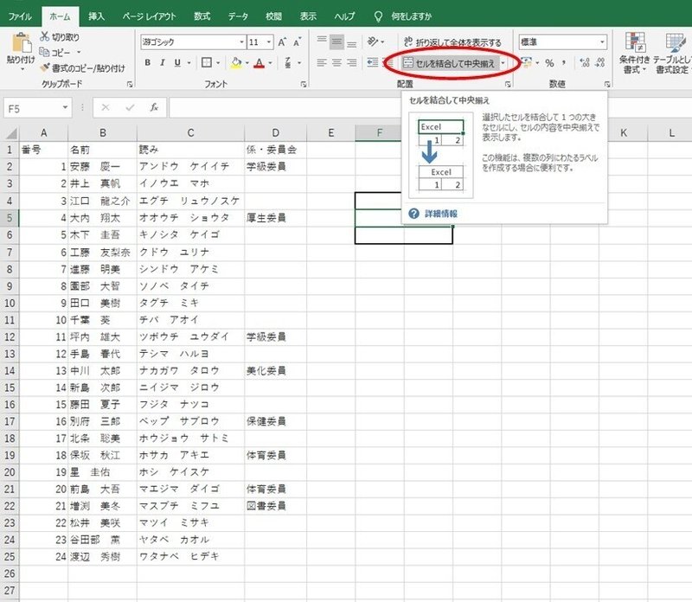692x602 pixels.
Task: Open Format as Table (テーブルとして書式設定)
Action: (672, 53)
